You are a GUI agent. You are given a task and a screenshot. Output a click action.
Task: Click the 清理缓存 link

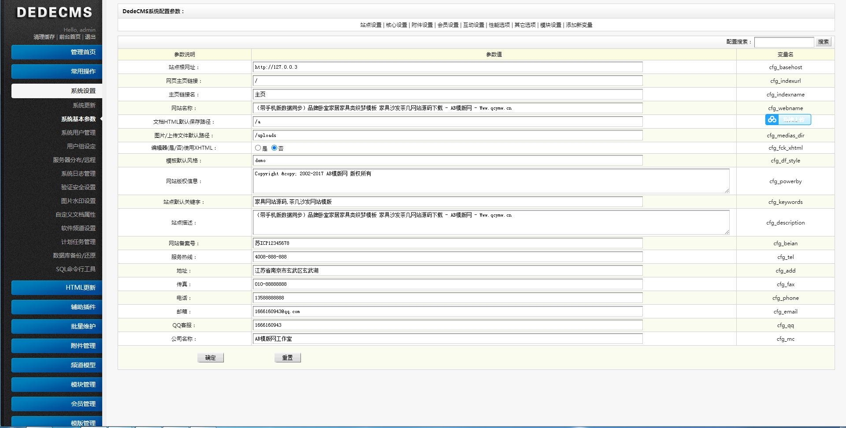coord(44,37)
